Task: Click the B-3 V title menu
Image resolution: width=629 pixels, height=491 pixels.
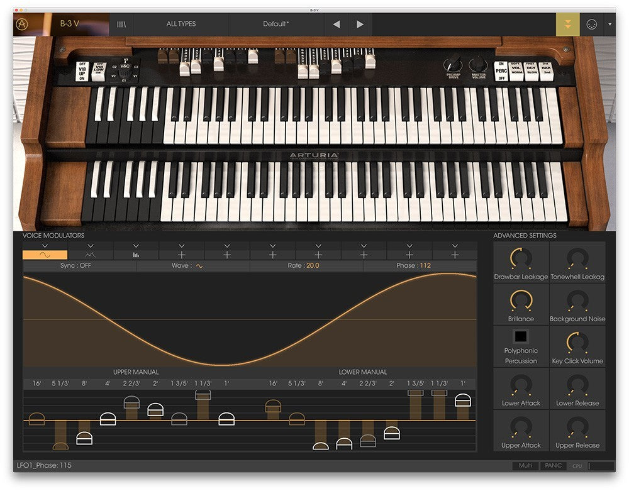Action: [x=69, y=24]
